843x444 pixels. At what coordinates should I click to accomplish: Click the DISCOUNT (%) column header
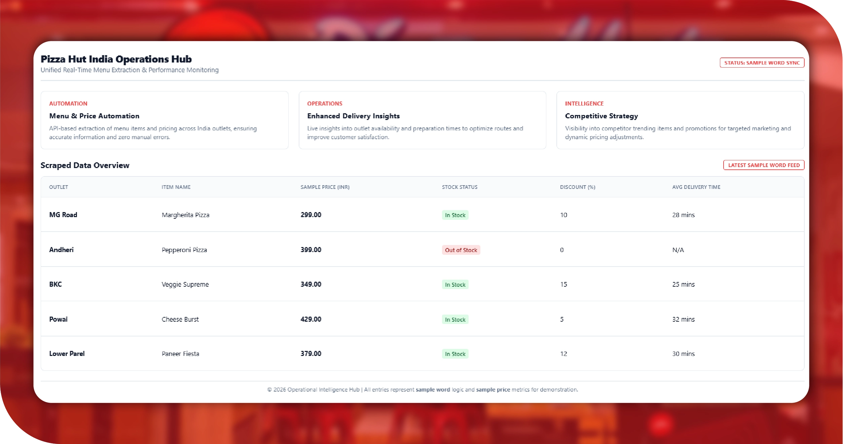point(577,187)
